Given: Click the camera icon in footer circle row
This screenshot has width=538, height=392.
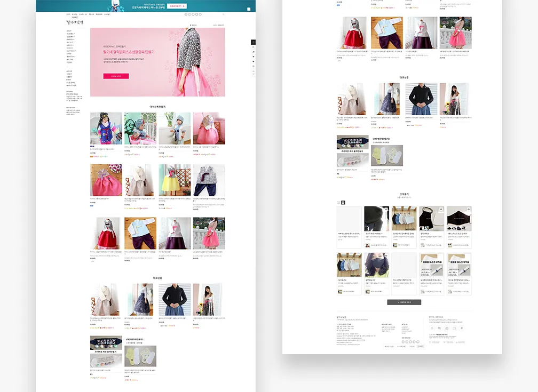Looking at the screenshot, I should 447,328.
